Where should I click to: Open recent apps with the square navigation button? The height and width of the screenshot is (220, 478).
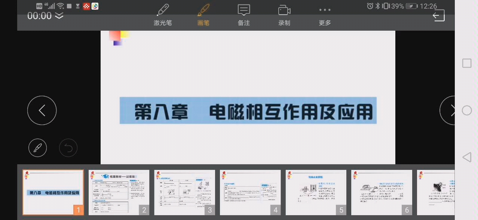pos(466,63)
